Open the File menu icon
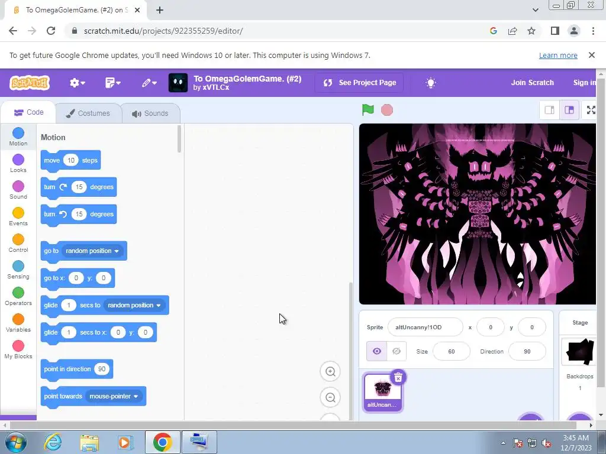 point(112,83)
